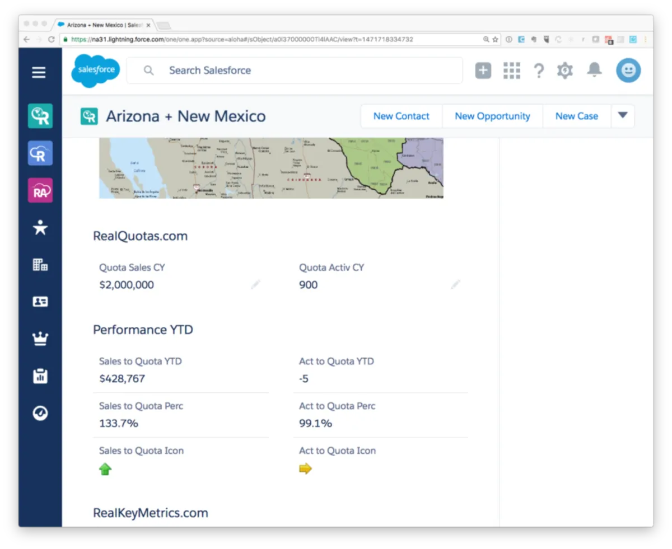The image size is (672, 549).
Task: Click the 99.1% Act to Quota Perc
Action: point(315,424)
